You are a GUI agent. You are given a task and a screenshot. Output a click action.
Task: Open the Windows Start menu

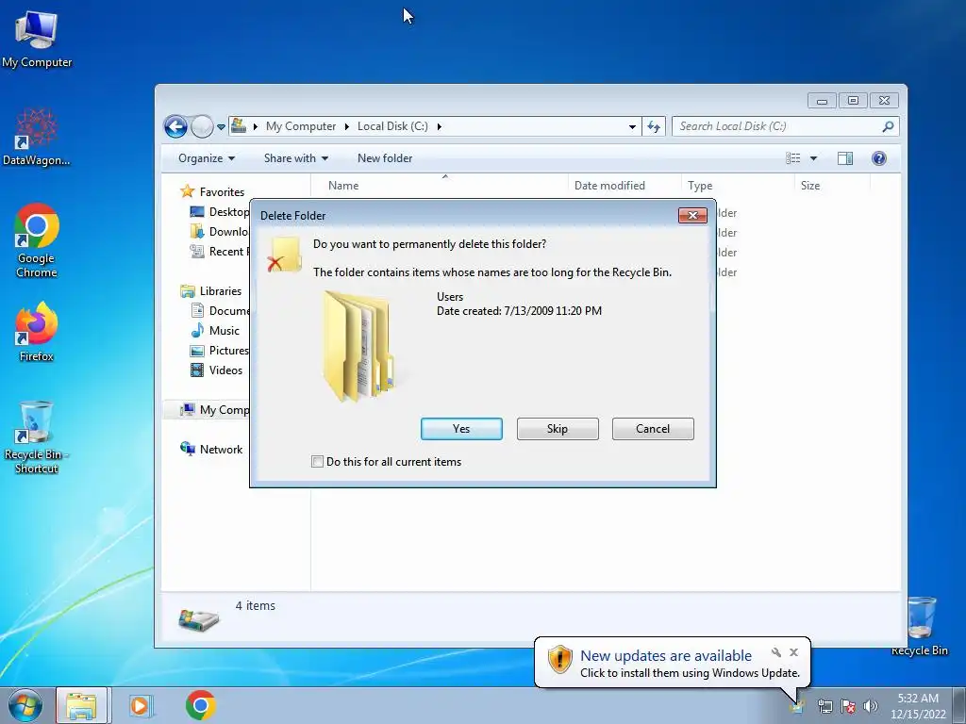pyautogui.click(x=25, y=705)
